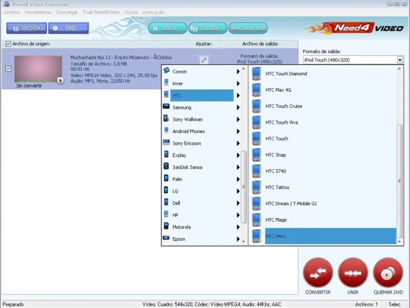
Task: Expand the Epson submenu arrow
Action: click(238, 239)
